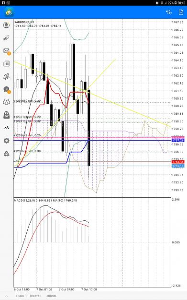The height and width of the screenshot is (300, 187).
Task: Tap the light blue 1755.11 current price tag
Action: (x=177, y=166)
